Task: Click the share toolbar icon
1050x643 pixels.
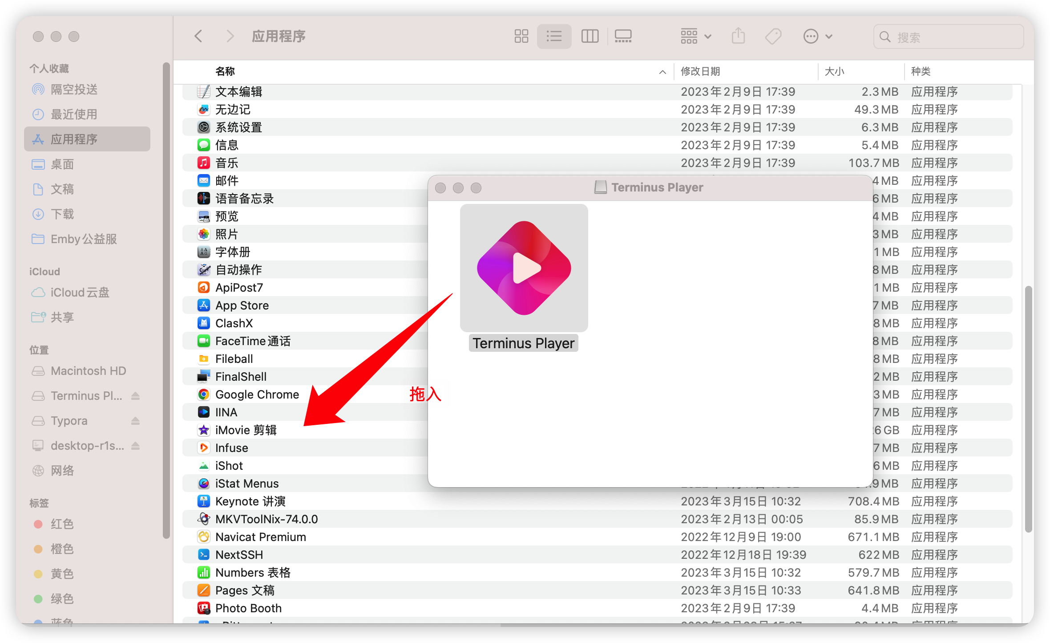Action: click(738, 36)
